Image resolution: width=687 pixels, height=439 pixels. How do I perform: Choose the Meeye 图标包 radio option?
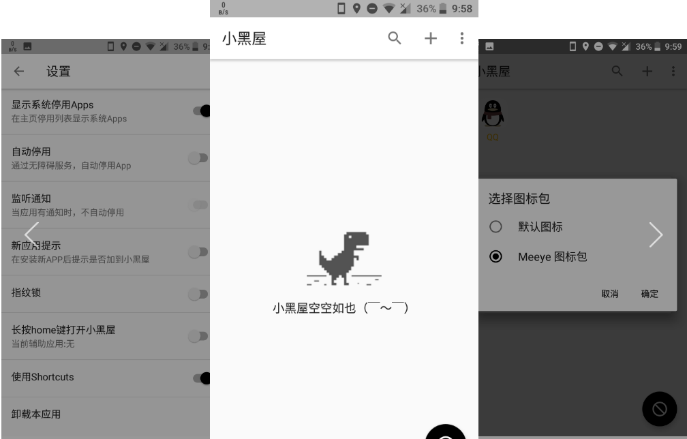[x=496, y=257]
